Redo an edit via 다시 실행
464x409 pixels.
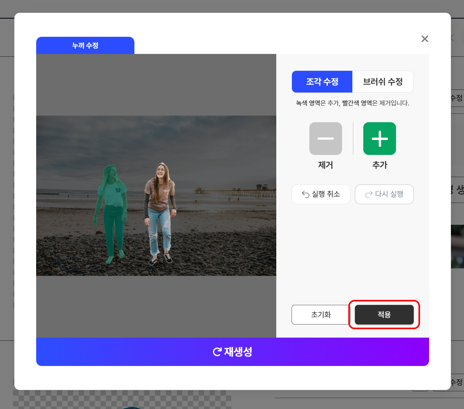tap(384, 194)
